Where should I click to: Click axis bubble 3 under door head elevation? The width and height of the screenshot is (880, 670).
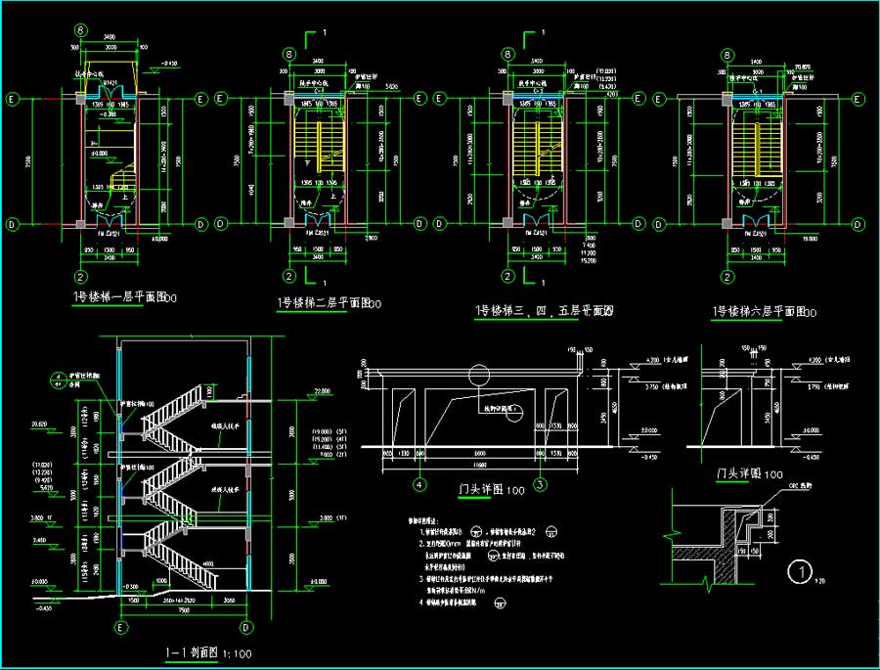540,484
